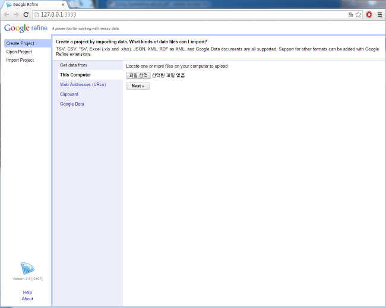Click the Google refine logo

26,28
